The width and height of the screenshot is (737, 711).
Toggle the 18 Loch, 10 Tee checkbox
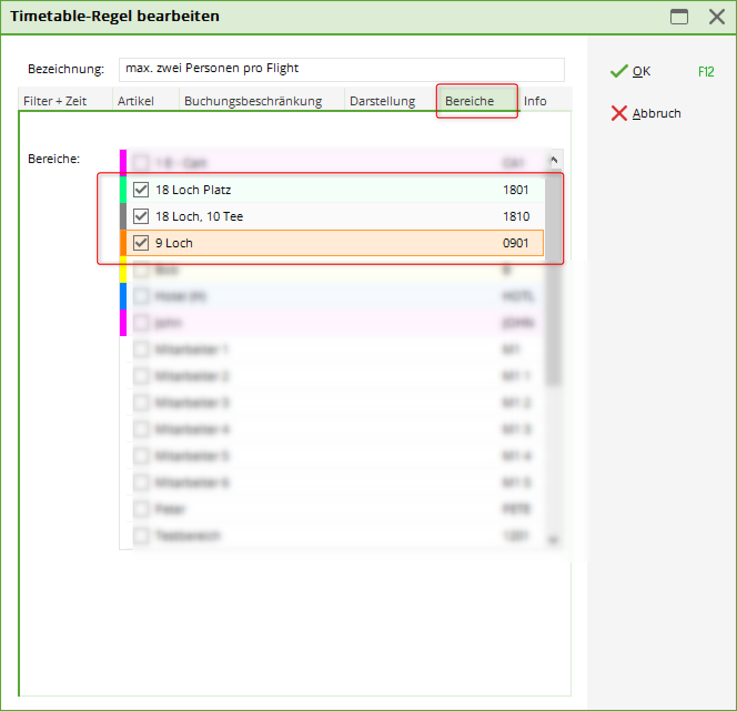(x=141, y=216)
